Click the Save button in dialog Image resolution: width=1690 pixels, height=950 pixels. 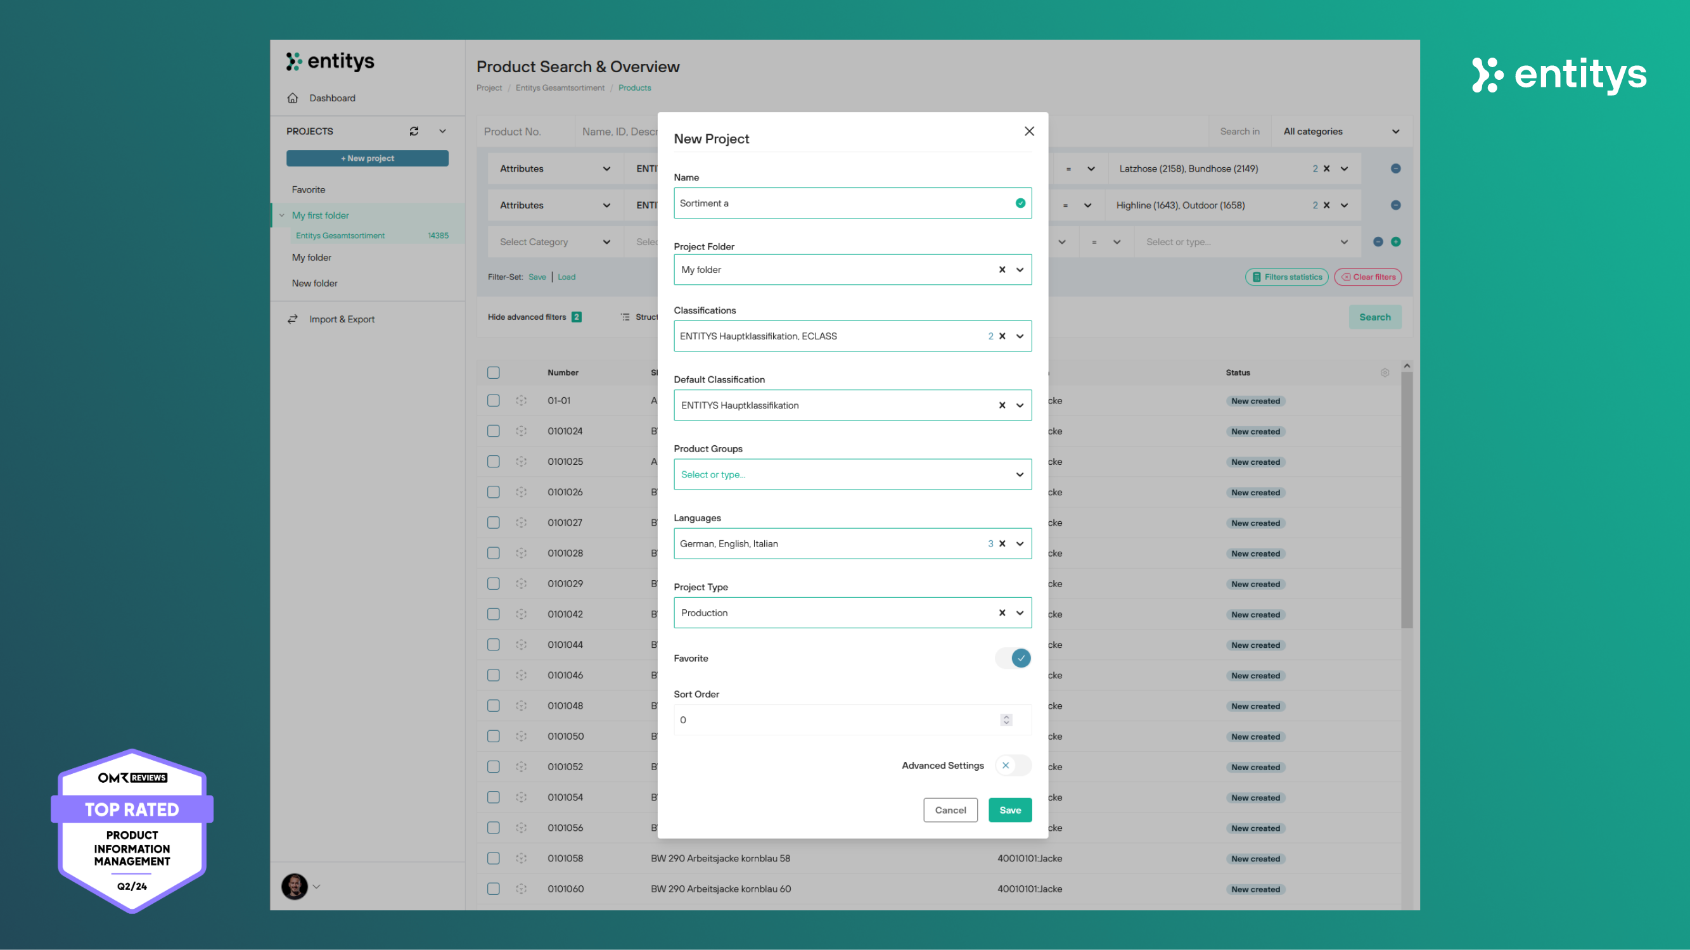[x=1009, y=811]
